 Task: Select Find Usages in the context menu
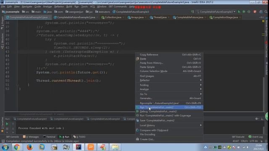[169, 76]
